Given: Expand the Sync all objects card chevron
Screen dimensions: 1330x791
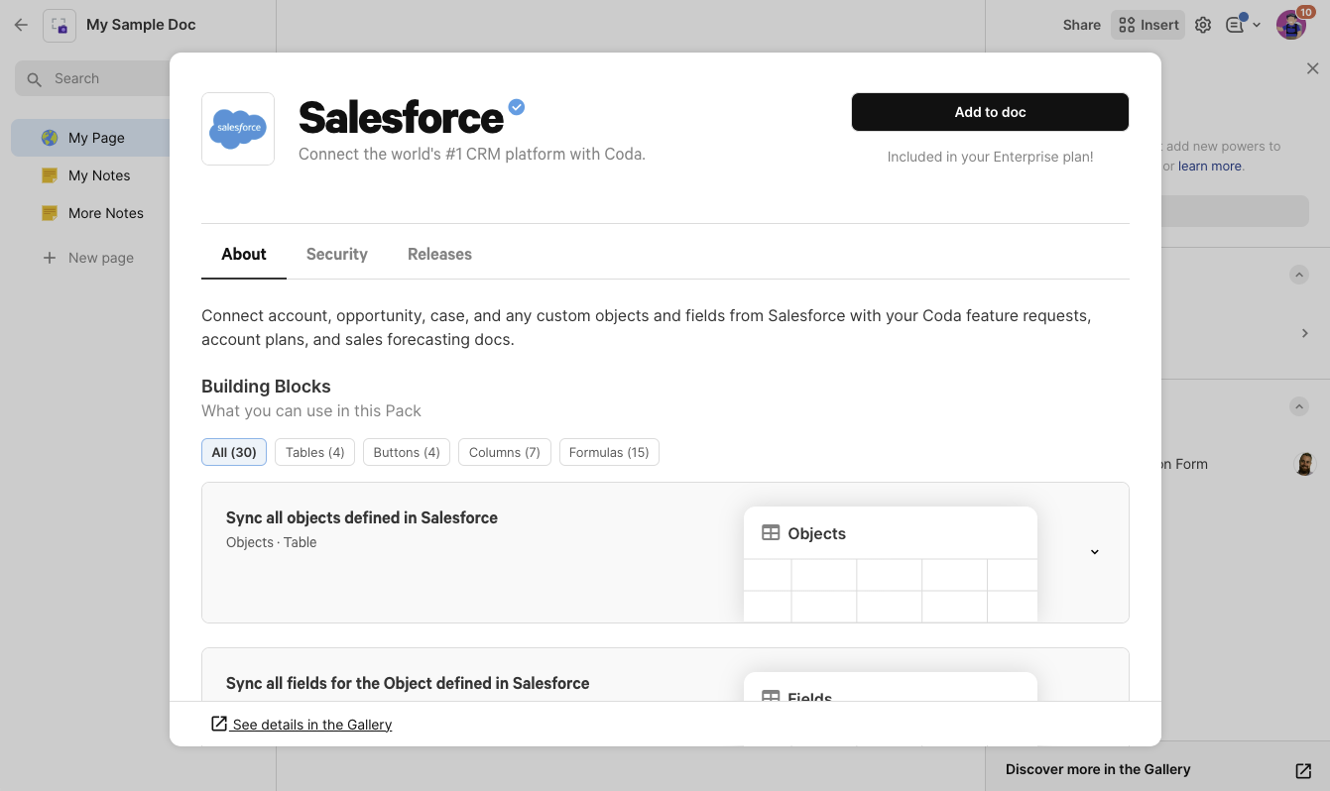Looking at the screenshot, I should (x=1095, y=552).
